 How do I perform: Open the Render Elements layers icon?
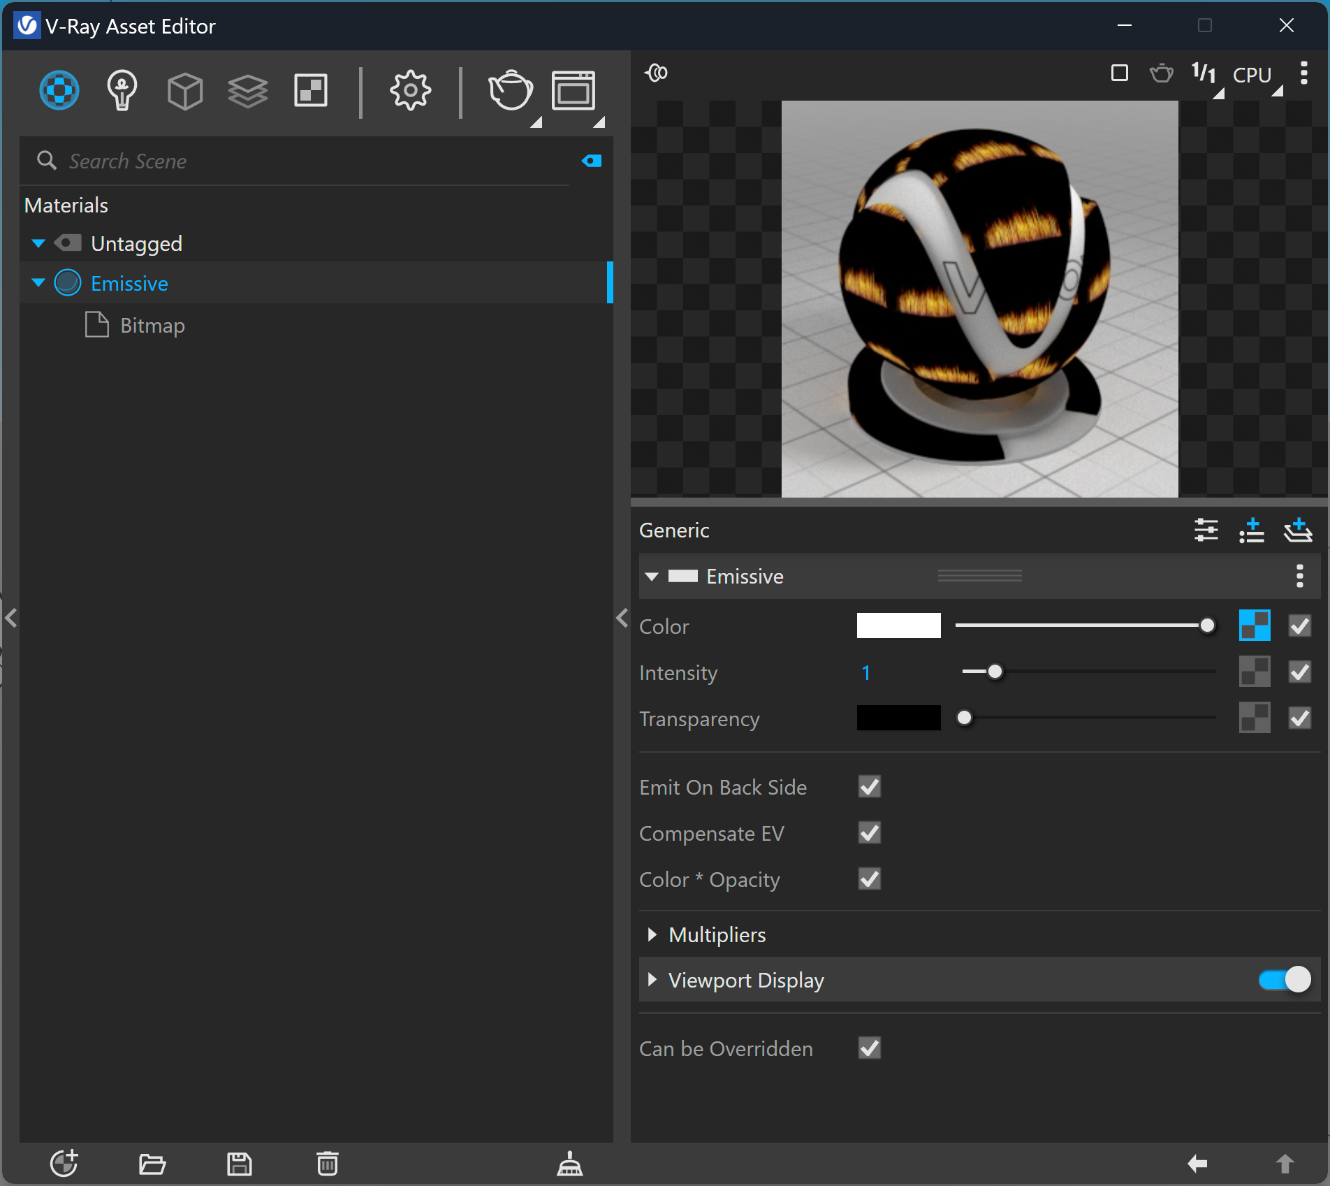[x=248, y=91]
